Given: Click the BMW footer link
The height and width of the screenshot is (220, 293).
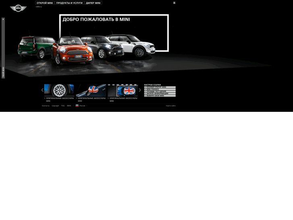Looking at the screenshot, I should pyautogui.click(x=69, y=106).
